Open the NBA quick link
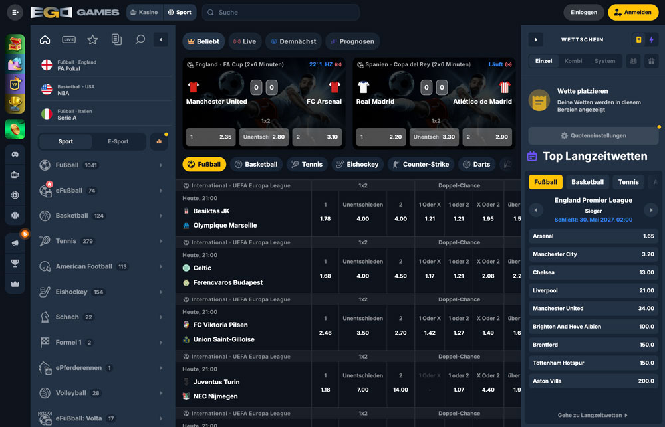This screenshot has width=665, height=427. point(104,90)
